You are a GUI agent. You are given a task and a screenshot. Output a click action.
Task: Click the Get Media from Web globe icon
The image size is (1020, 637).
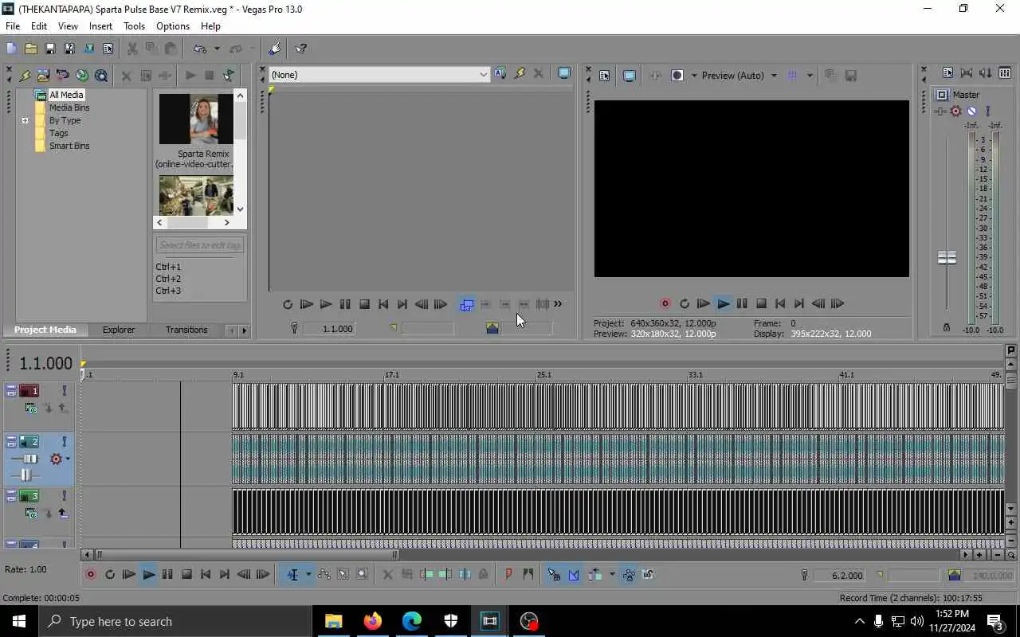point(82,76)
